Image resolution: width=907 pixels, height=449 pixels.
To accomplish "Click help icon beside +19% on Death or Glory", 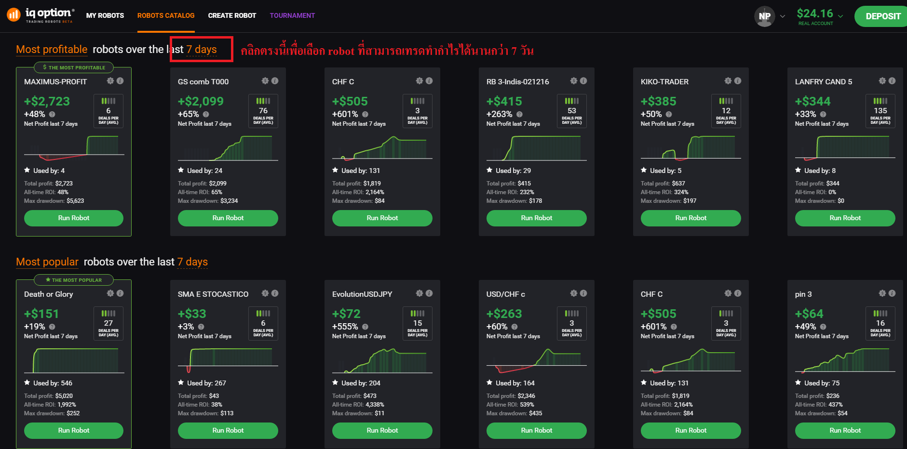I will 52,327.
